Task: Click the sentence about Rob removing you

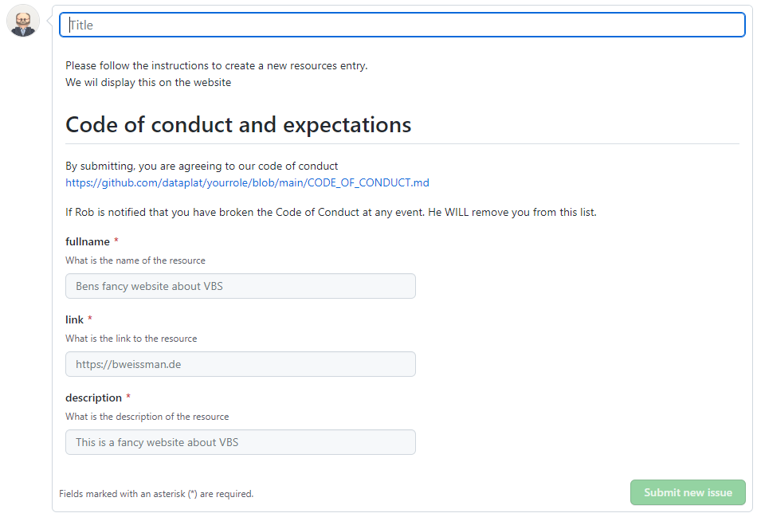Action: pyautogui.click(x=331, y=213)
